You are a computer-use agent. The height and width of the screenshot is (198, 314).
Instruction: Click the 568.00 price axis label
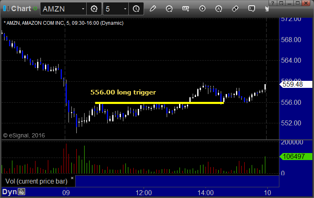click(x=291, y=40)
